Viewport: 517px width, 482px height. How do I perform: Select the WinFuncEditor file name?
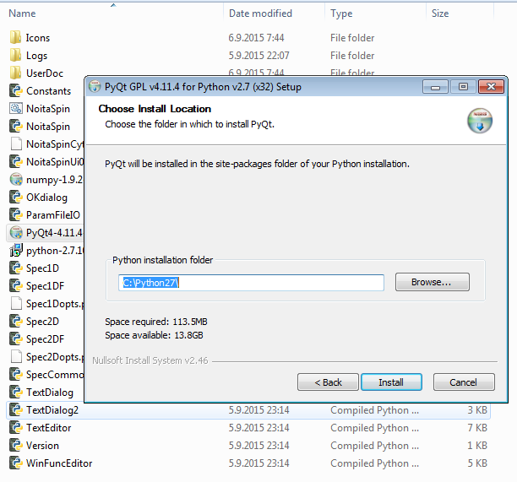click(x=59, y=463)
